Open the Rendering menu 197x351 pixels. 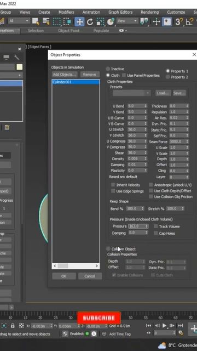(149, 12)
